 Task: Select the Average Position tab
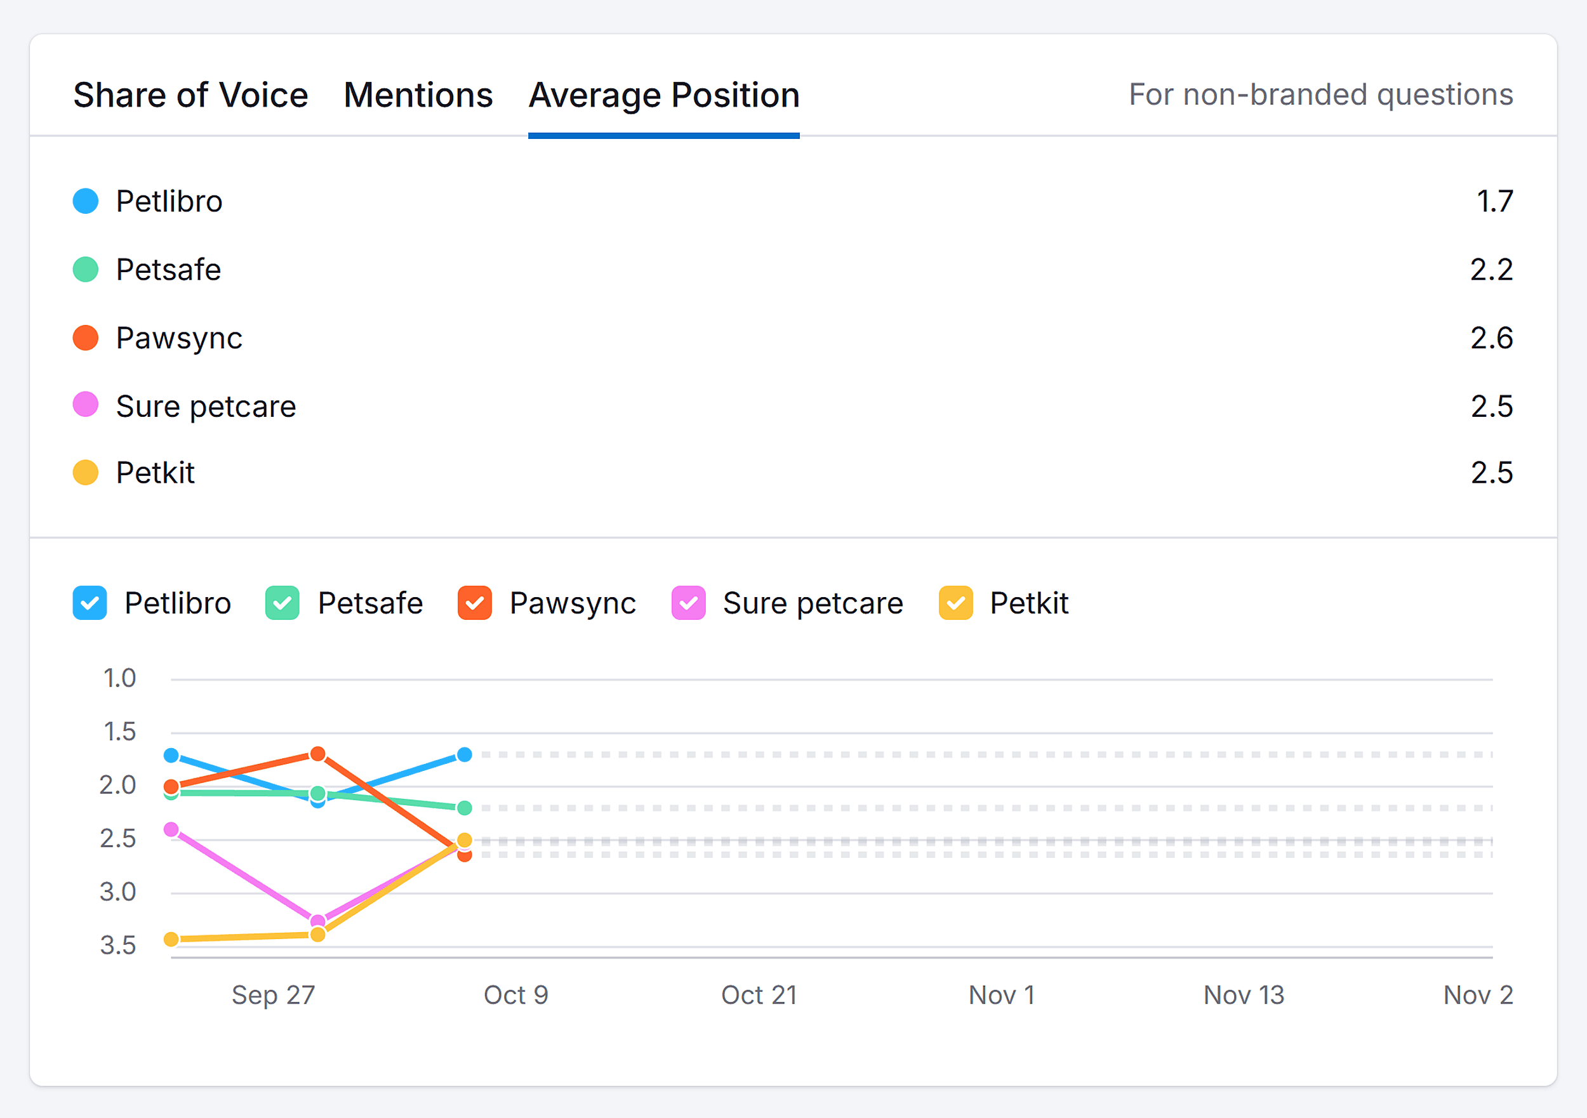[x=663, y=95]
